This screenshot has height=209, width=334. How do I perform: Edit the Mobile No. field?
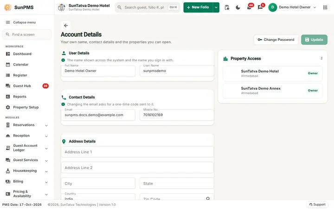pyautogui.click(x=177, y=115)
